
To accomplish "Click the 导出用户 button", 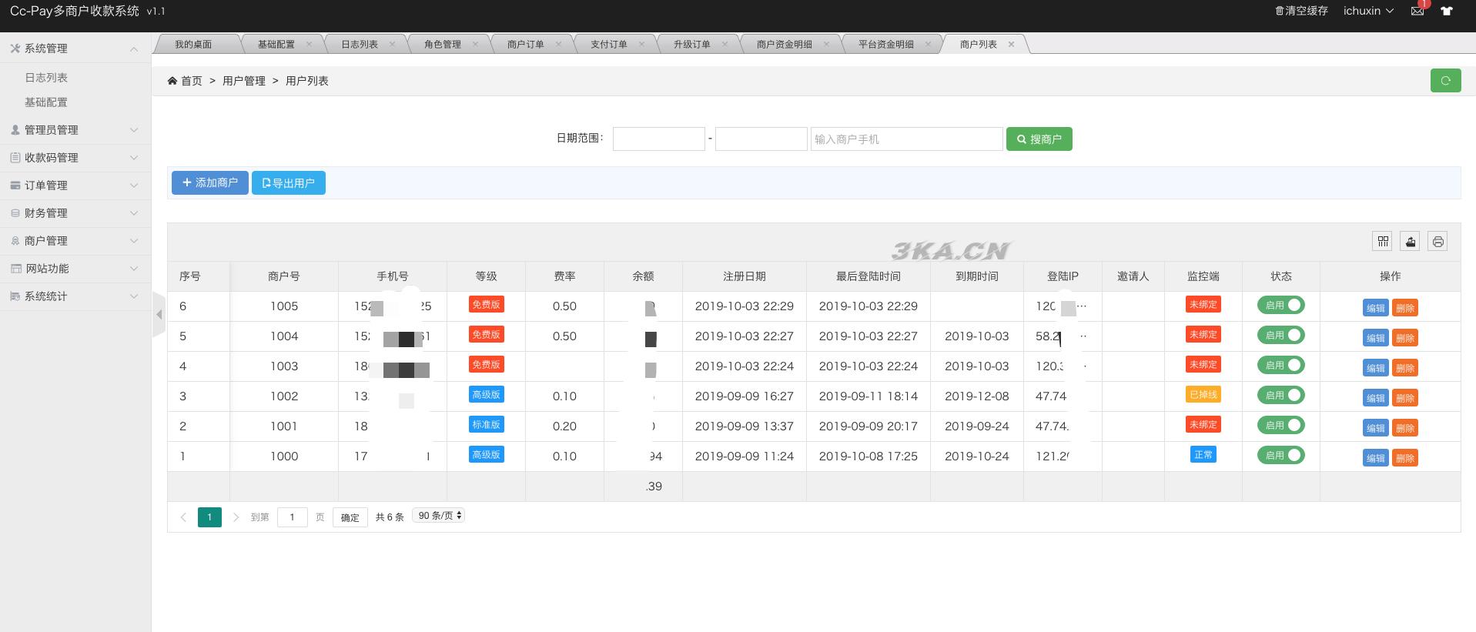I will point(289,182).
